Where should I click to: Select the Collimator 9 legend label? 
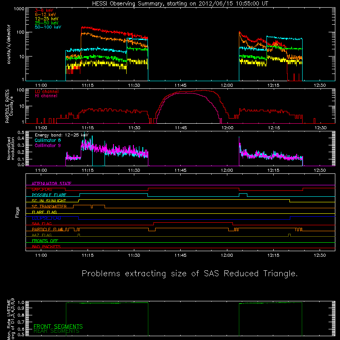48,145
